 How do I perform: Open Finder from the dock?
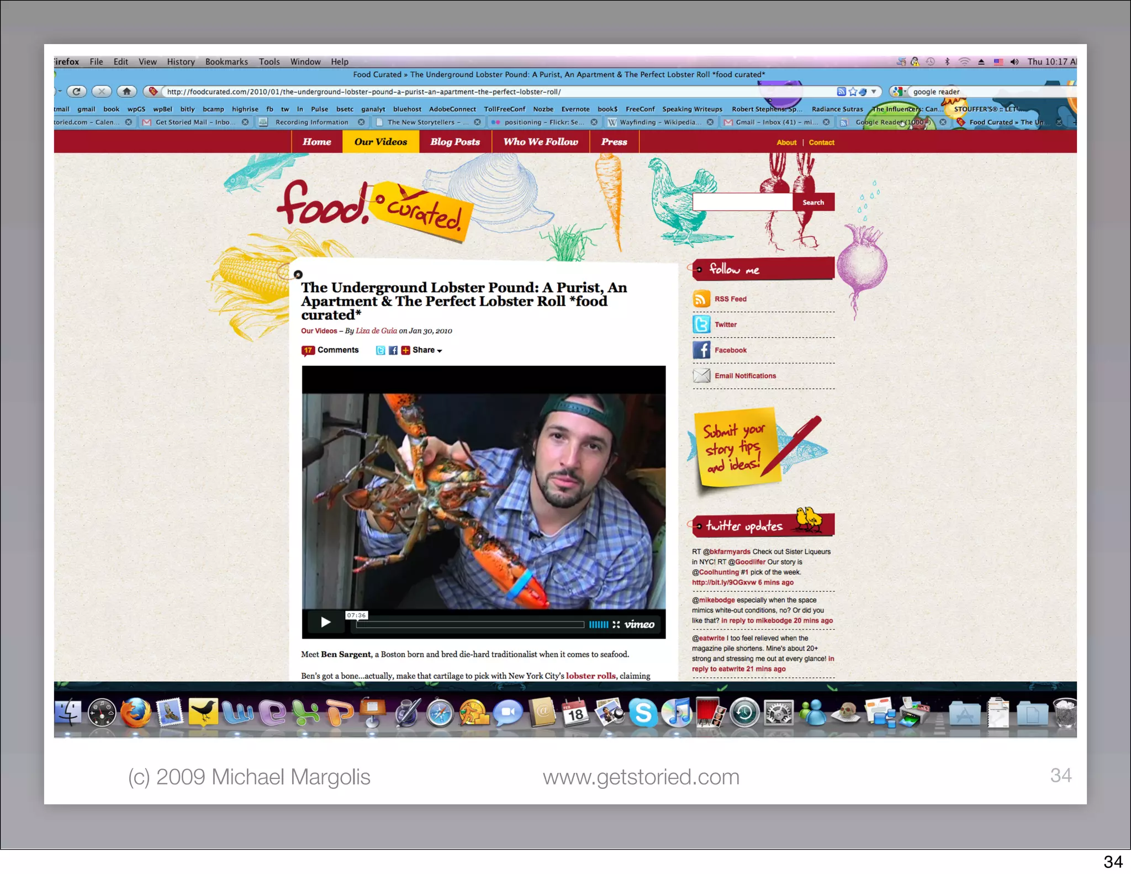coord(68,713)
